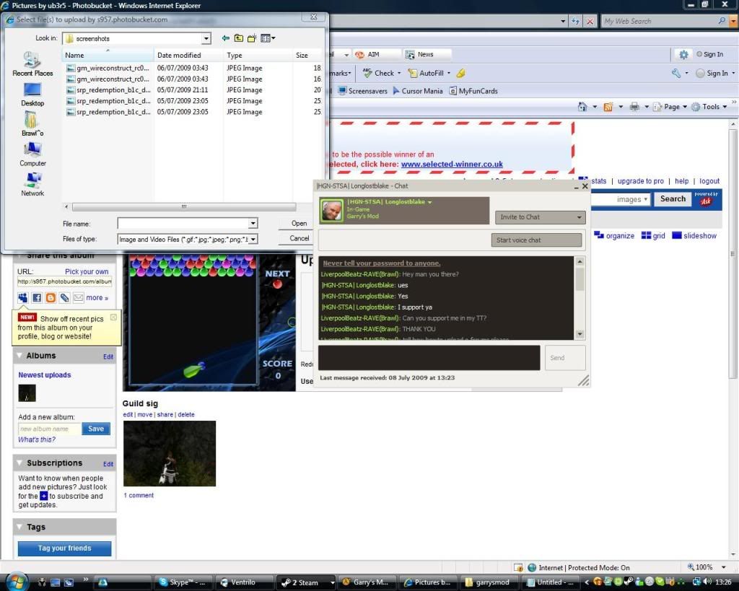Sort the file list by Date modified
Image resolution: width=739 pixels, height=591 pixels.
(188, 55)
